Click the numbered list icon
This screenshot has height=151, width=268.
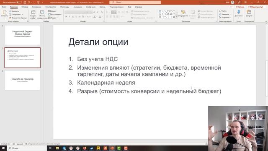pyautogui.click(x=113, y=12)
